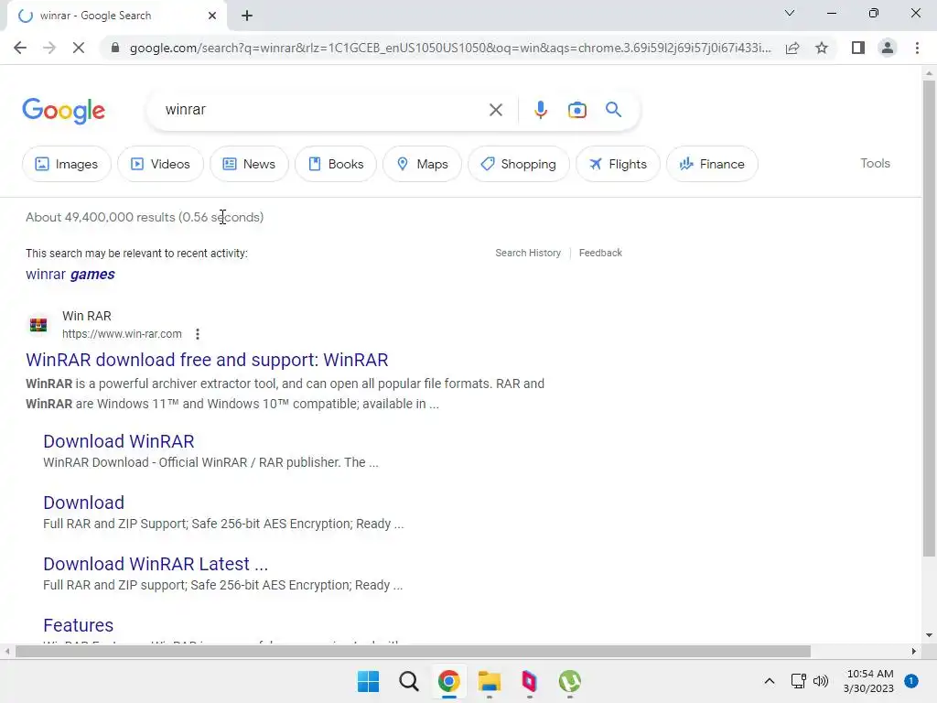Submit search with magnifier icon

coord(613,110)
